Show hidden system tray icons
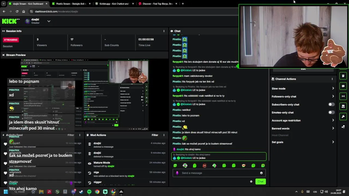 [296, 192]
